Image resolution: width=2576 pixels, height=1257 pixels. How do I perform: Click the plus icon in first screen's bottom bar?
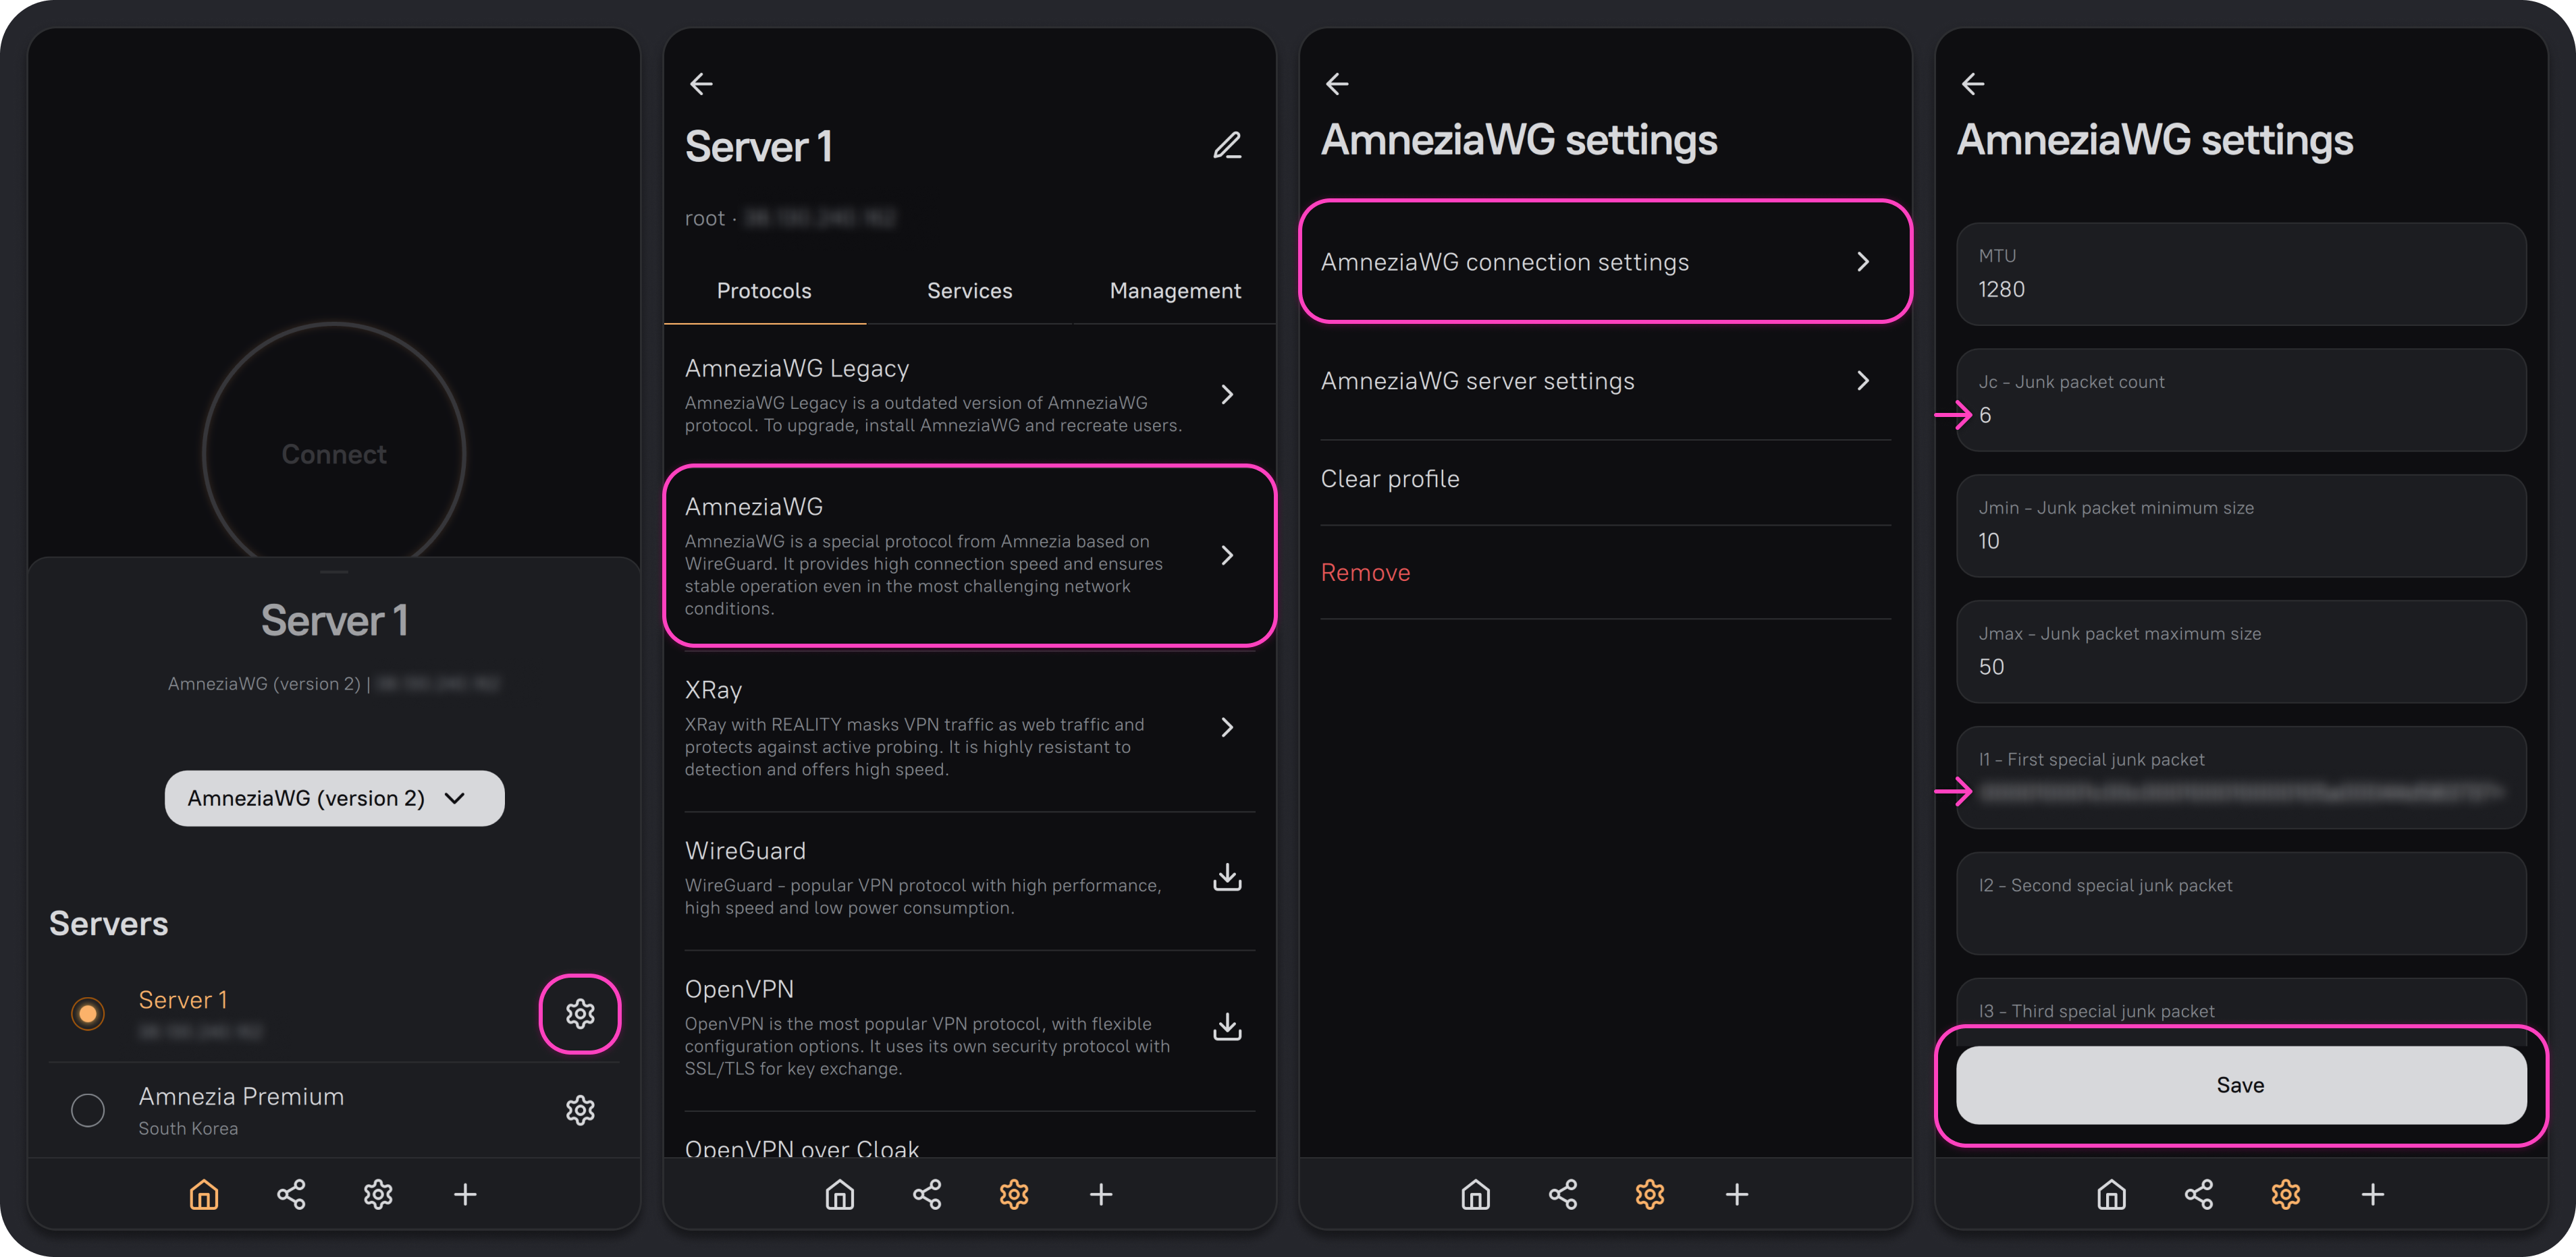click(465, 1194)
